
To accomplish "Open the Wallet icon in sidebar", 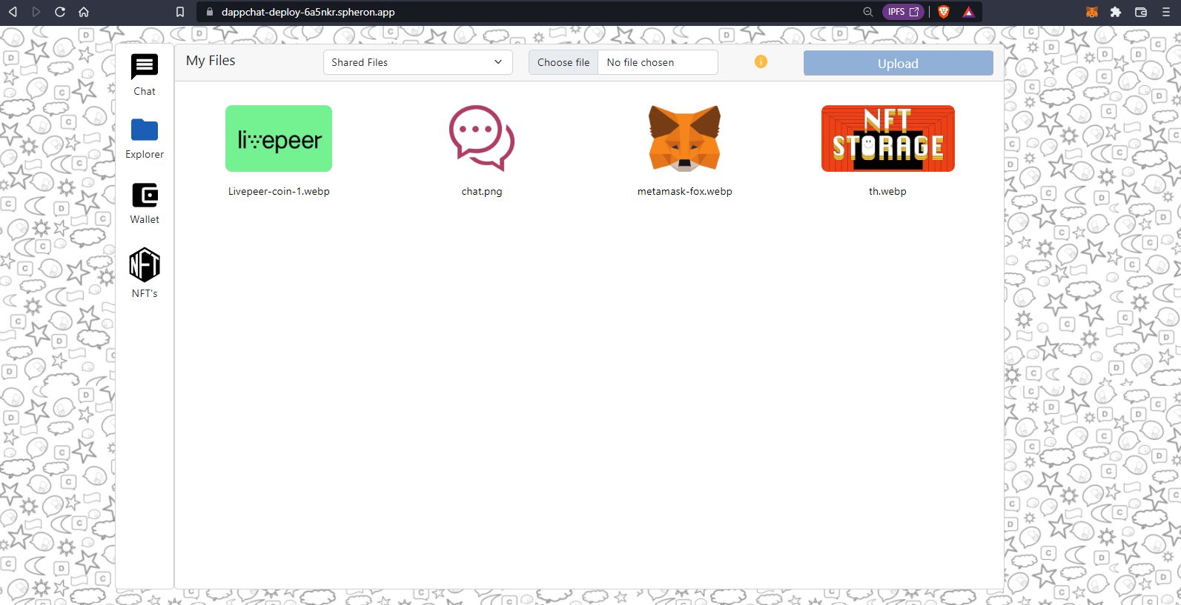I will tap(145, 195).
